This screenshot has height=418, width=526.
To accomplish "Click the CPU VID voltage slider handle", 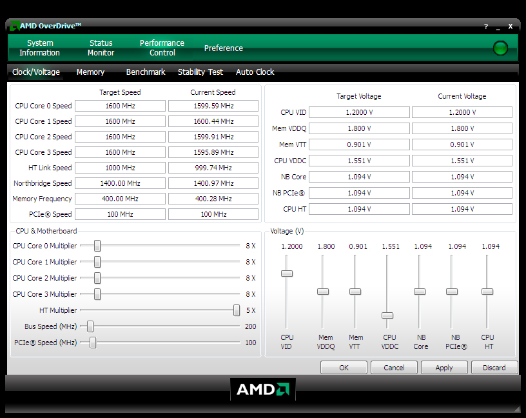I will coord(287,274).
